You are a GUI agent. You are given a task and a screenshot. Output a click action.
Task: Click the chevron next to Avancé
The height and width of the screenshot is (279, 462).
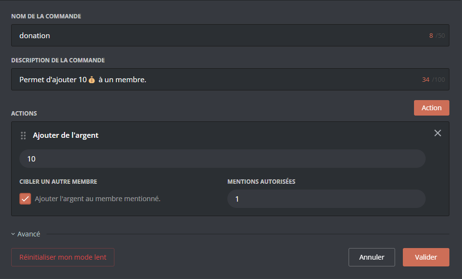(x=13, y=234)
